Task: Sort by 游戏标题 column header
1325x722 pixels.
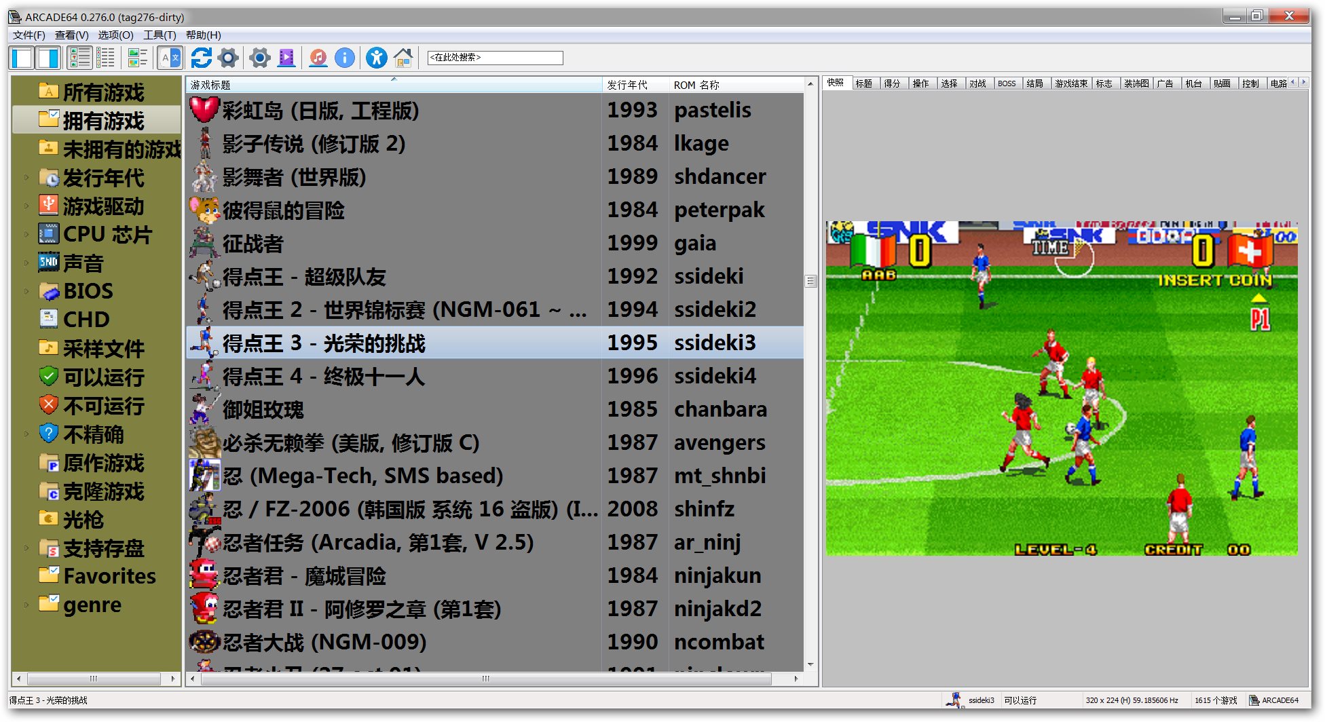Action: pyautogui.click(x=394, y=85)
